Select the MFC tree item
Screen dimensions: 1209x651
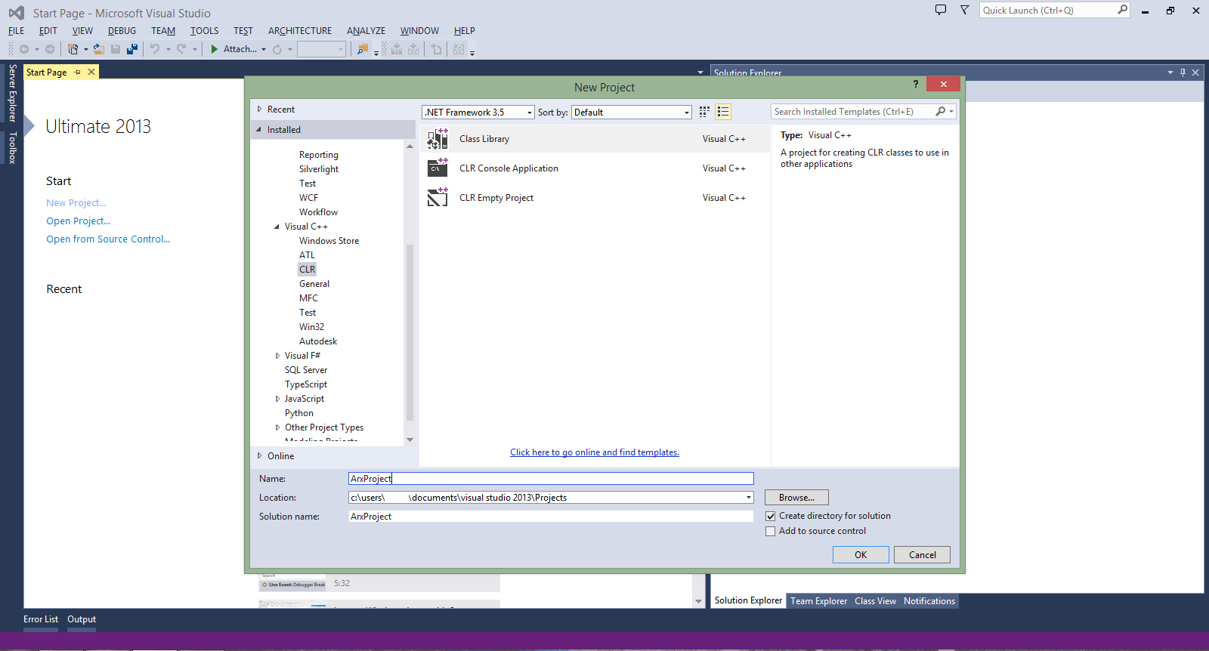point(308,298)
